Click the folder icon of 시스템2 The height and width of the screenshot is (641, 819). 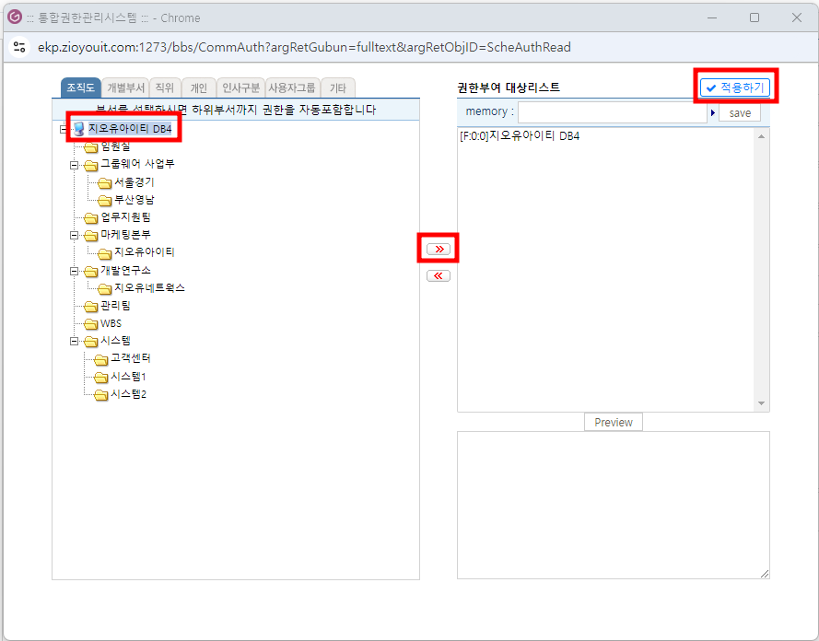tap(100, 395)
